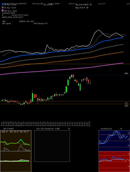Click the 'ADX: 0 +DY: 29.17 -DY: 29.17' readout
This screenshot has width=130, height=172.
(x=15, y=132)
